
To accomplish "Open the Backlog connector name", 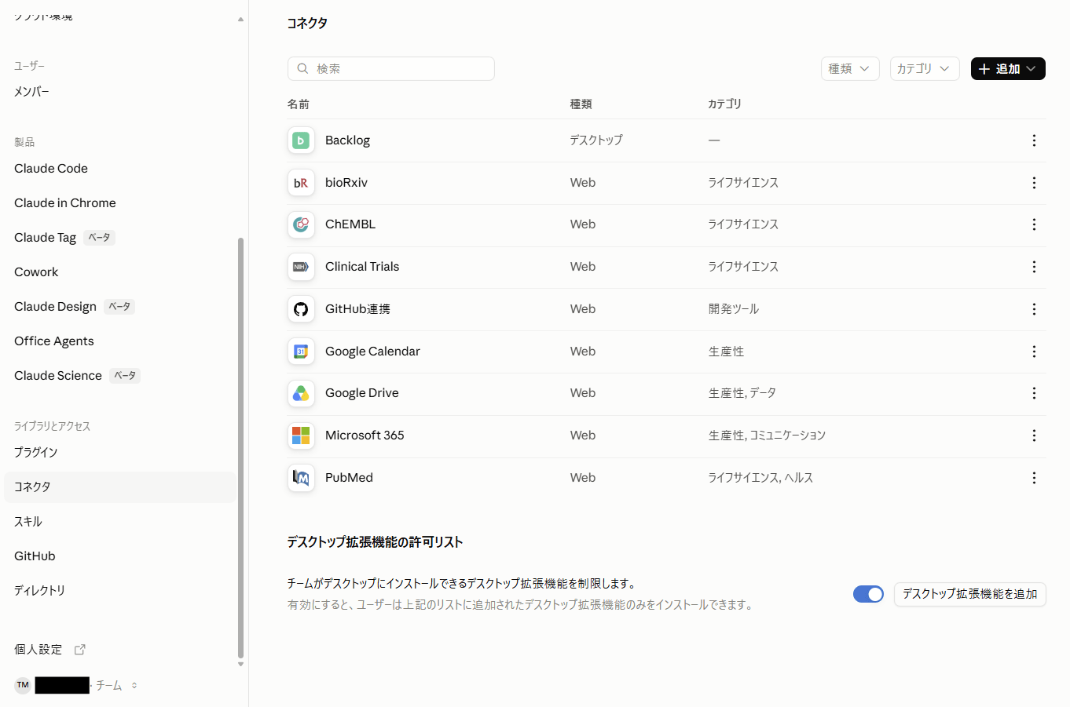I will [x=347, y=140].
